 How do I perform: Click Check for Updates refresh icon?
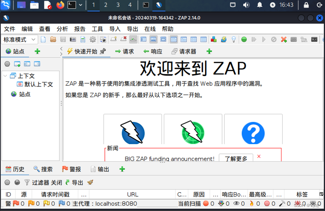point(224,39)
